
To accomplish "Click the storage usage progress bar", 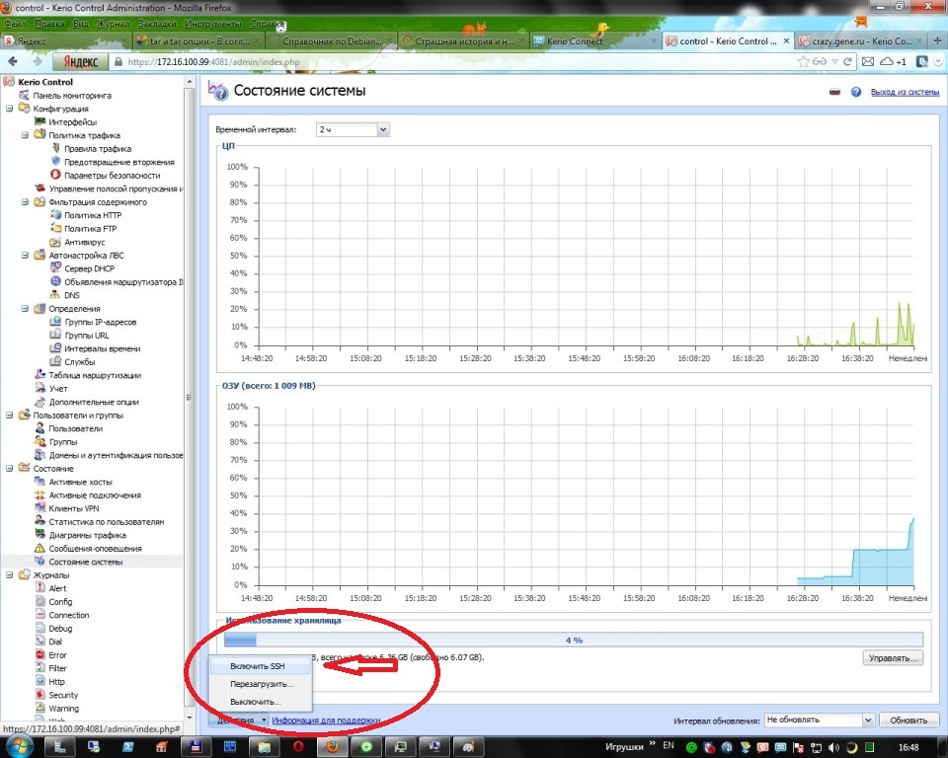I will [x=573, y=640].
